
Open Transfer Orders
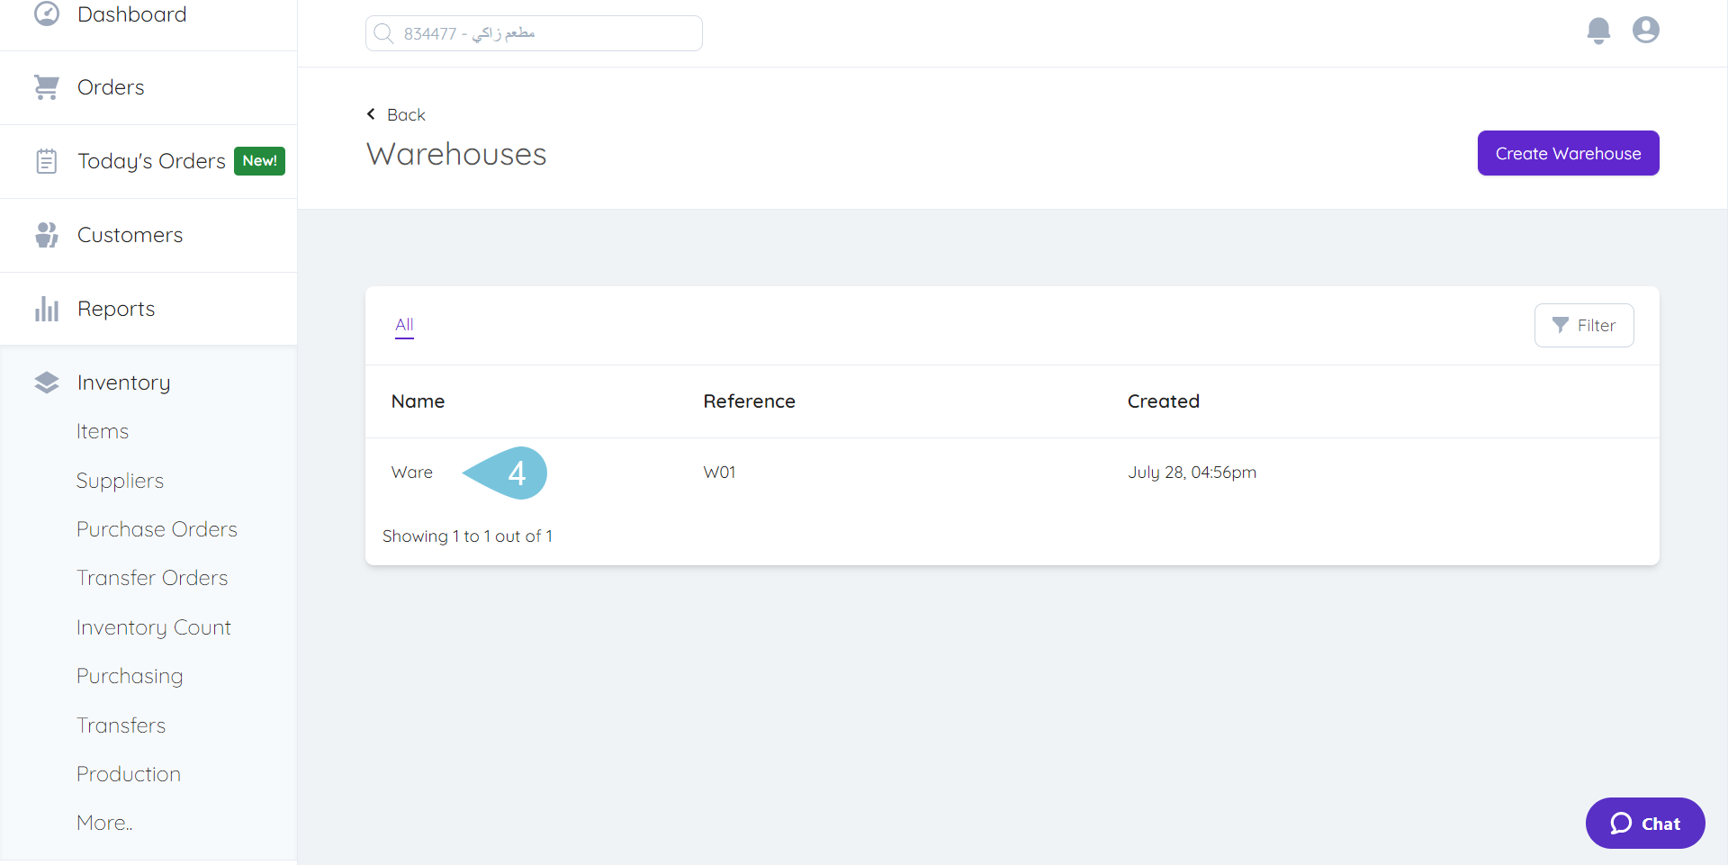coord(152,578)
